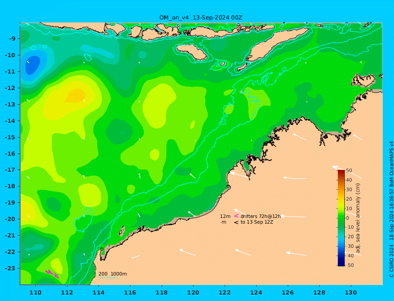Click longitude axis label 120
The height and width of the screenshot is (301, 394).
(193, 292)
